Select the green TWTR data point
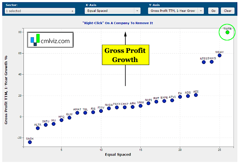The width and height of the screenshot is (240, 164). tap(227, 32)
